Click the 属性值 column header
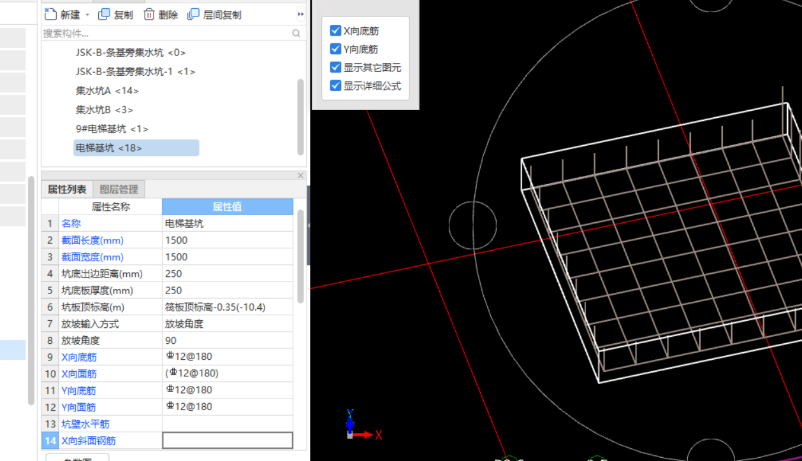This screenshot has height=461, width=802. (x=228, y=206)
